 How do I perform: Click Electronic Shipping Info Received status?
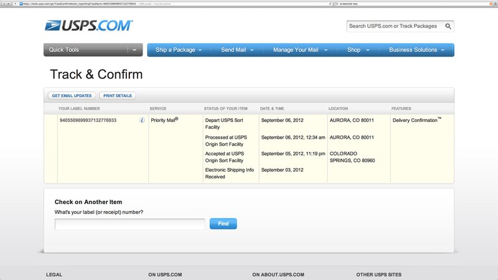[x=229, y=174]
